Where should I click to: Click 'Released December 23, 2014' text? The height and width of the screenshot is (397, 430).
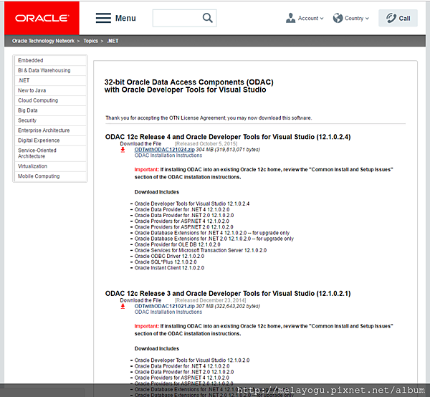click(210, 300)
